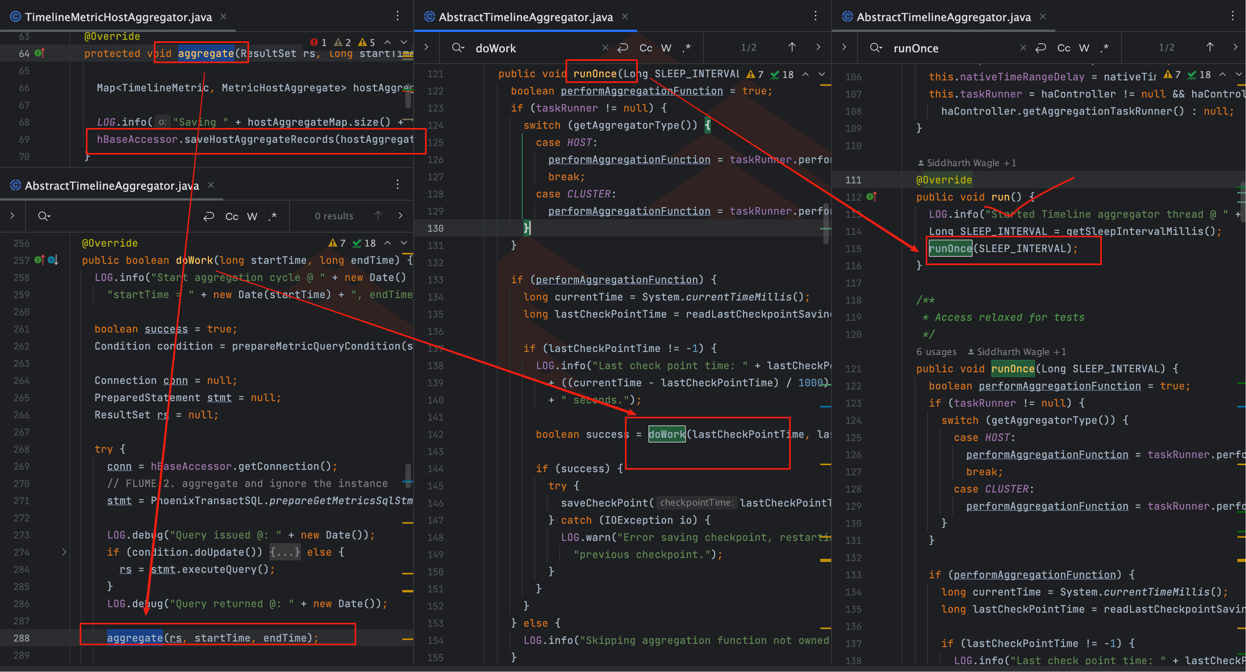Toggle new line icon in runOnce search
1246x672 pixels.
pyautogui.click(x=1041, y=47)
